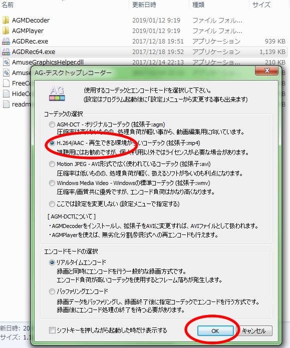Click the AGDRec.exe application icon
290x348 pixels.
coord(6,41)
